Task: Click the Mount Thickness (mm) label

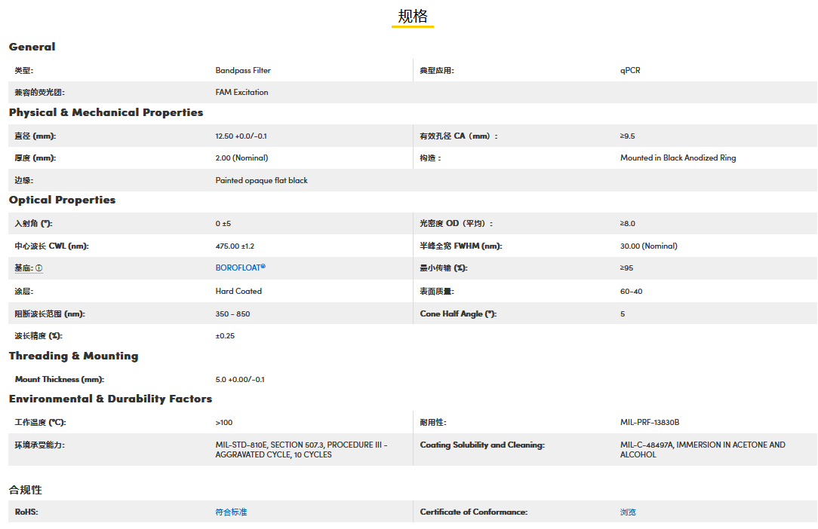Action: pos(60,379)
